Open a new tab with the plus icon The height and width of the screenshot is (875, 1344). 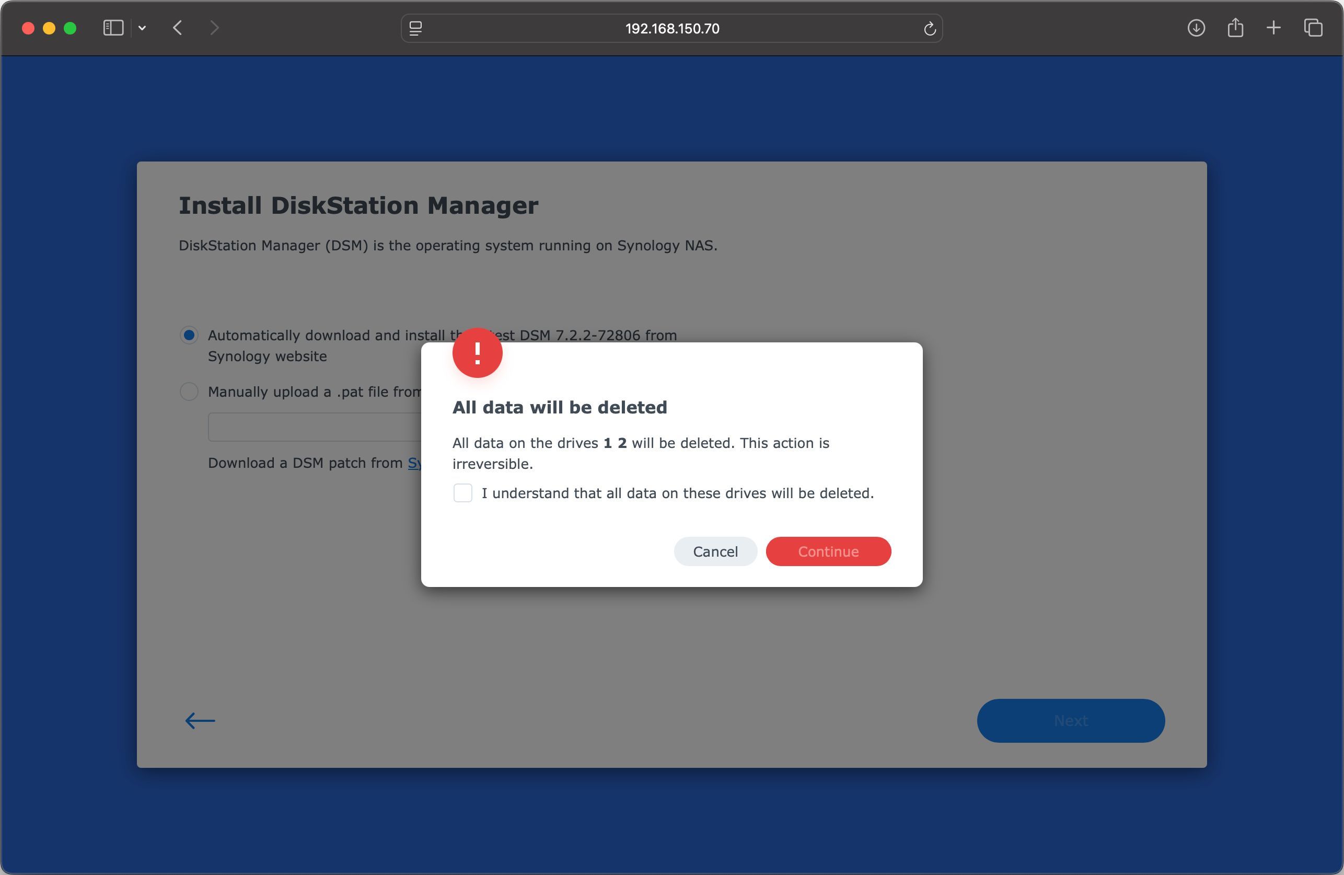[x=1273, y=28]
